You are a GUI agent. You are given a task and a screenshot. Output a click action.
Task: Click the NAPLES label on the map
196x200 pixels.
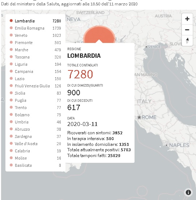[179, 145]
